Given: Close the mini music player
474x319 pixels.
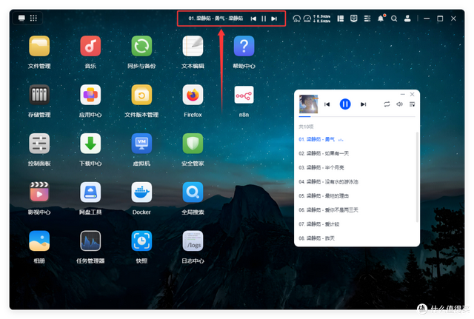Looking at the screenshot, I should coord(412,94).
